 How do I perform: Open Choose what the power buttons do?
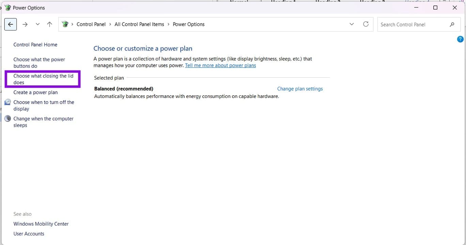(x=39, y=63)
